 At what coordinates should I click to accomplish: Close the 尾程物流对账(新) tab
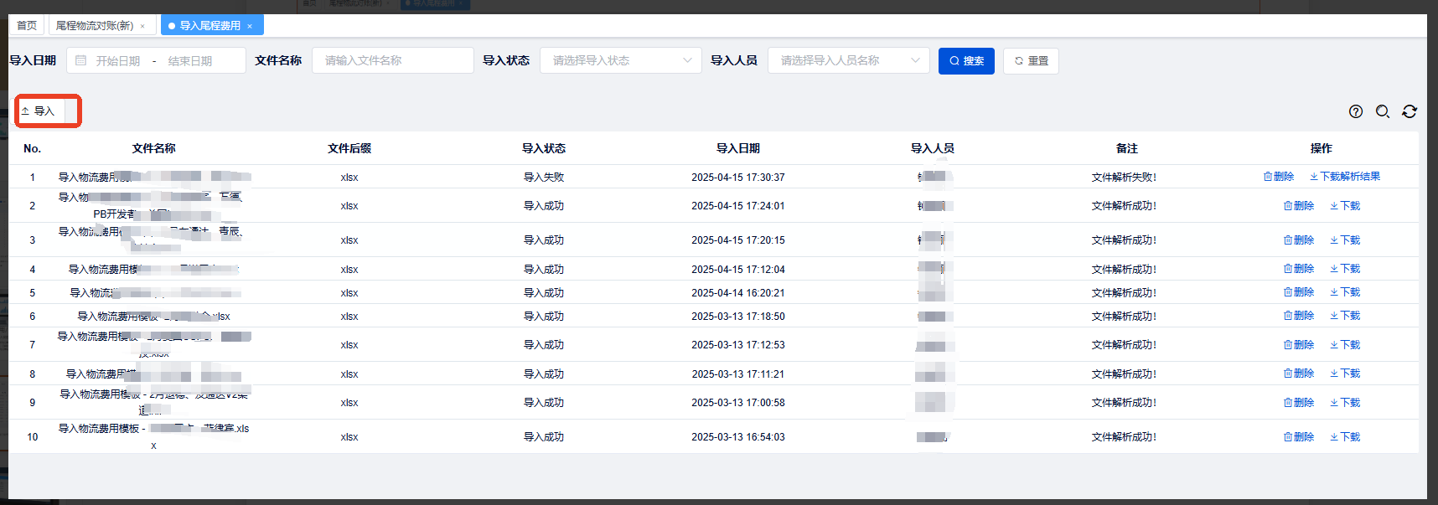point(142,26)
